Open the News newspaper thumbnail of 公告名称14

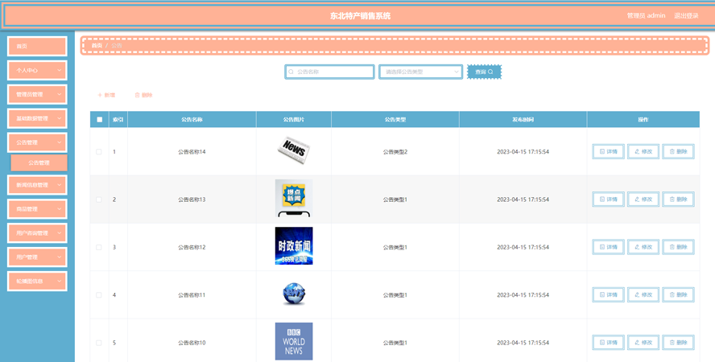click(x=294, y=150)
